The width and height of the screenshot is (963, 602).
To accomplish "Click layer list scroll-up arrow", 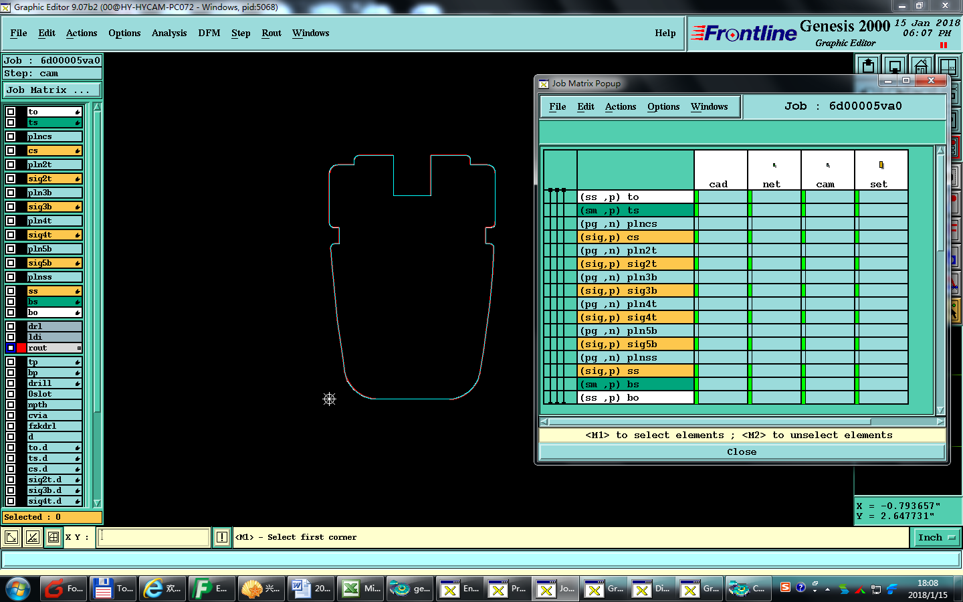I will (97, 107).
